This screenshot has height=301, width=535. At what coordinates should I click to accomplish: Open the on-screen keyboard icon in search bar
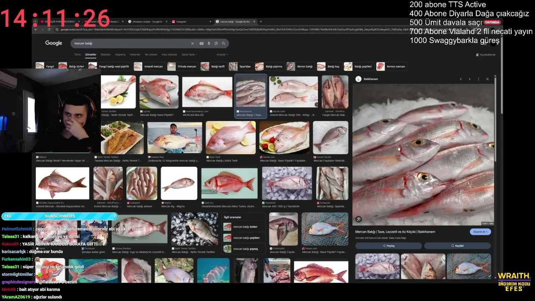pos(201,43)
